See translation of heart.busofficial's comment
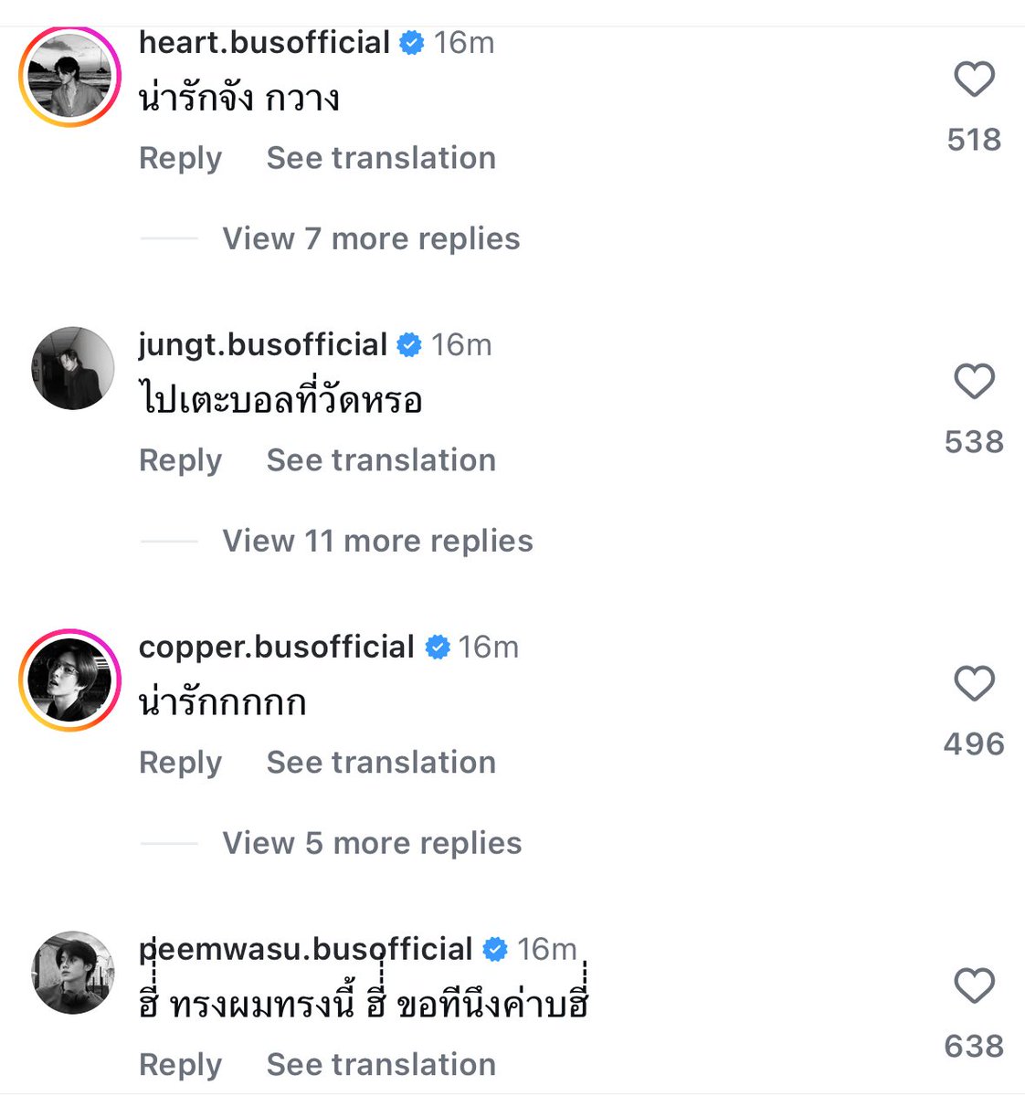 click(381, 158)
